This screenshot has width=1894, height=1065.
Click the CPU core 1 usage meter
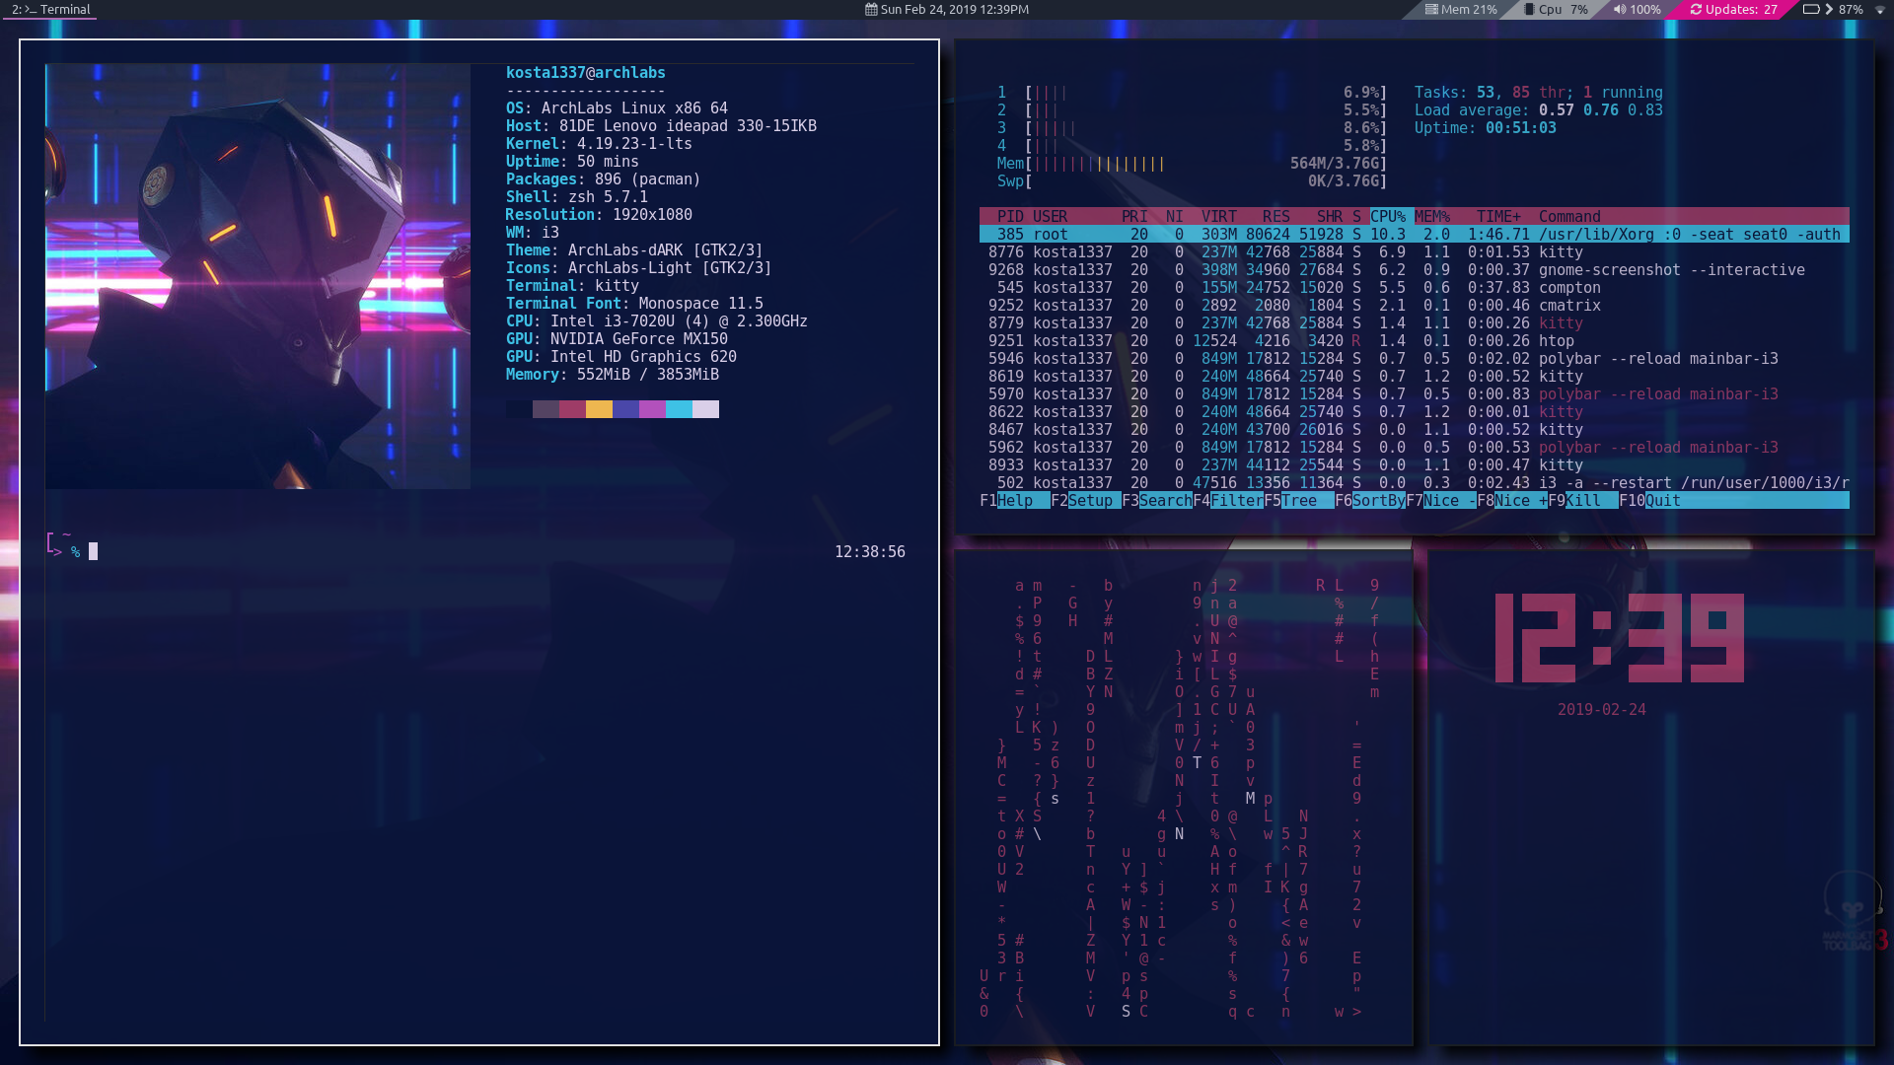(x=1192, y=93)
